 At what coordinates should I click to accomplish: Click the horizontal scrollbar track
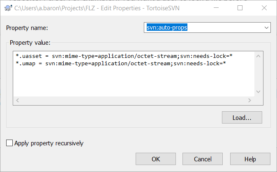pyautogui.click(x=134, y=101)
